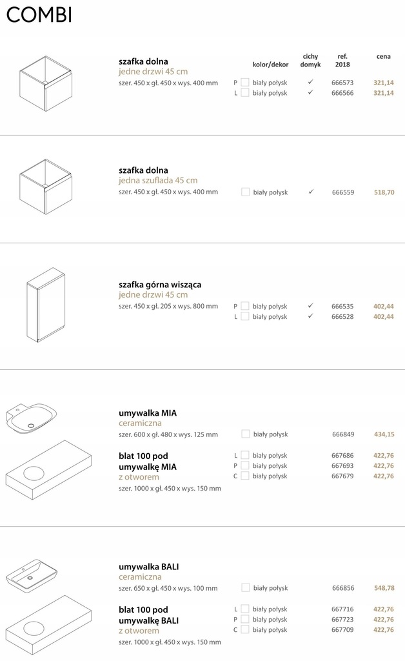Click the MIA ceramic washbasin drawing

[x=31, y=418]
